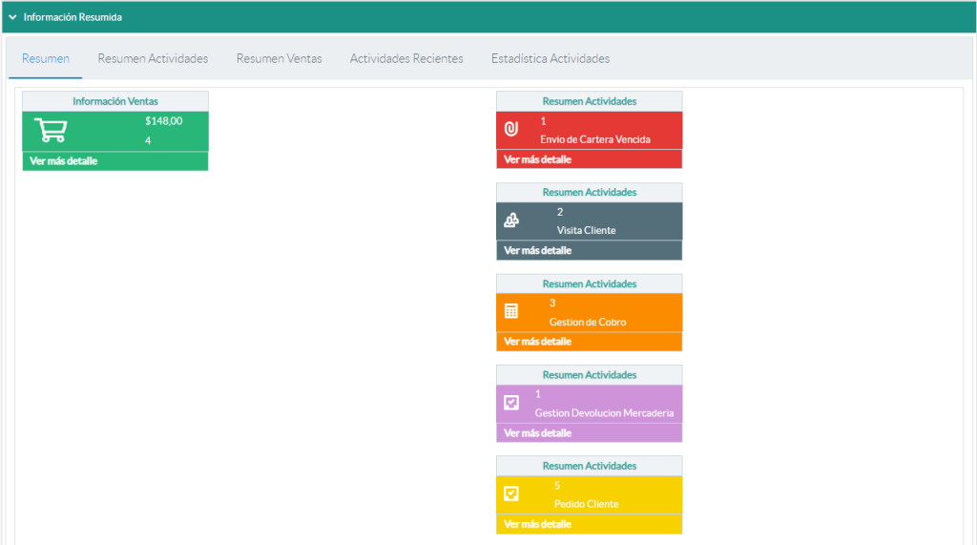Go to the Actividades Recientes tab
The height and width of the screenshot is (545, 977).
point(406,58)
